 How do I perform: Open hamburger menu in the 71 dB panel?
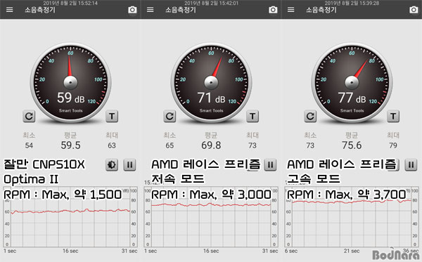[151, 10]
